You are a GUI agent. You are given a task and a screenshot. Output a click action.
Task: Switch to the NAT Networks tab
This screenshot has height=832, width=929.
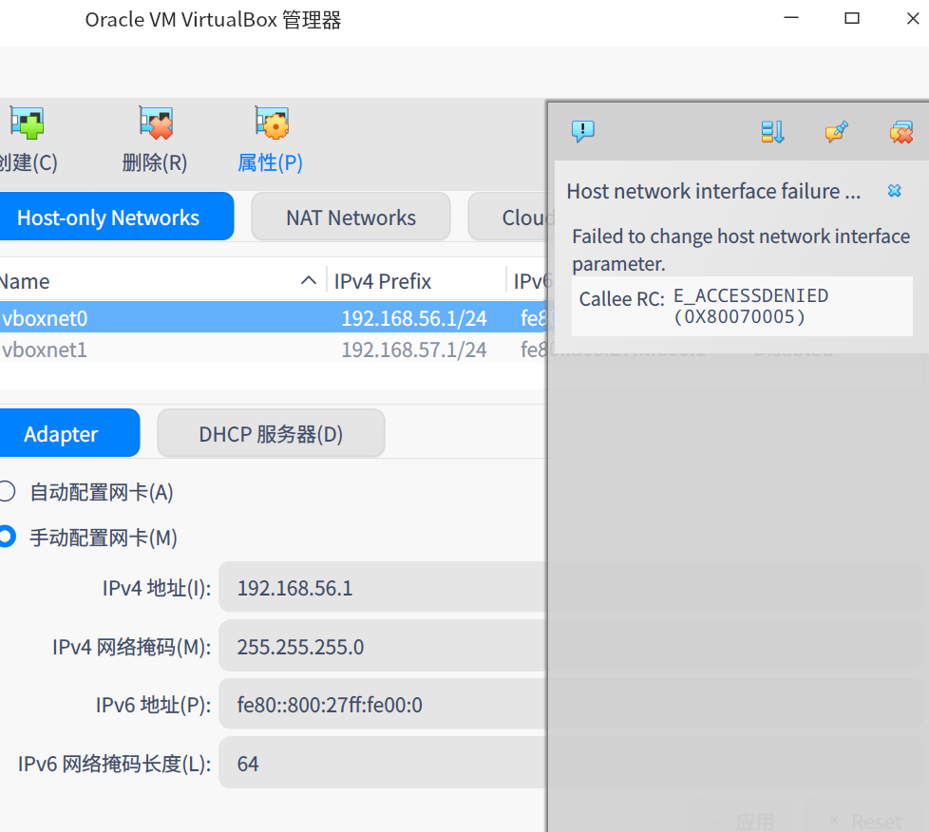tap(351, 217)
